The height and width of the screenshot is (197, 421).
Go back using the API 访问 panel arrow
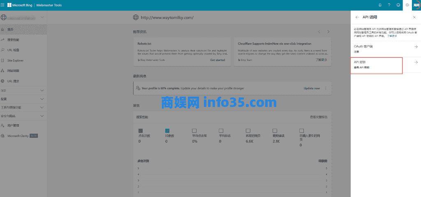point(357,17)
